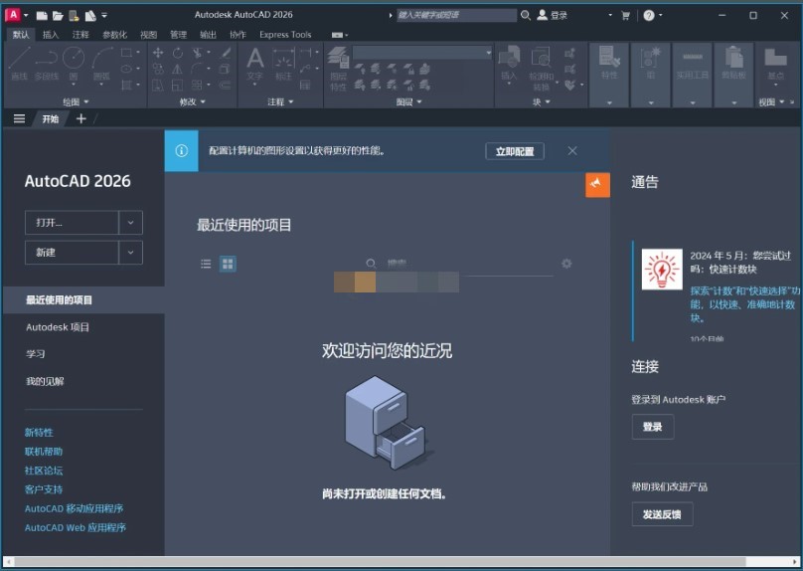803x571 pixels.
Task: Dismiss the graphics configuration banner with X
Action: pos(572,150)
